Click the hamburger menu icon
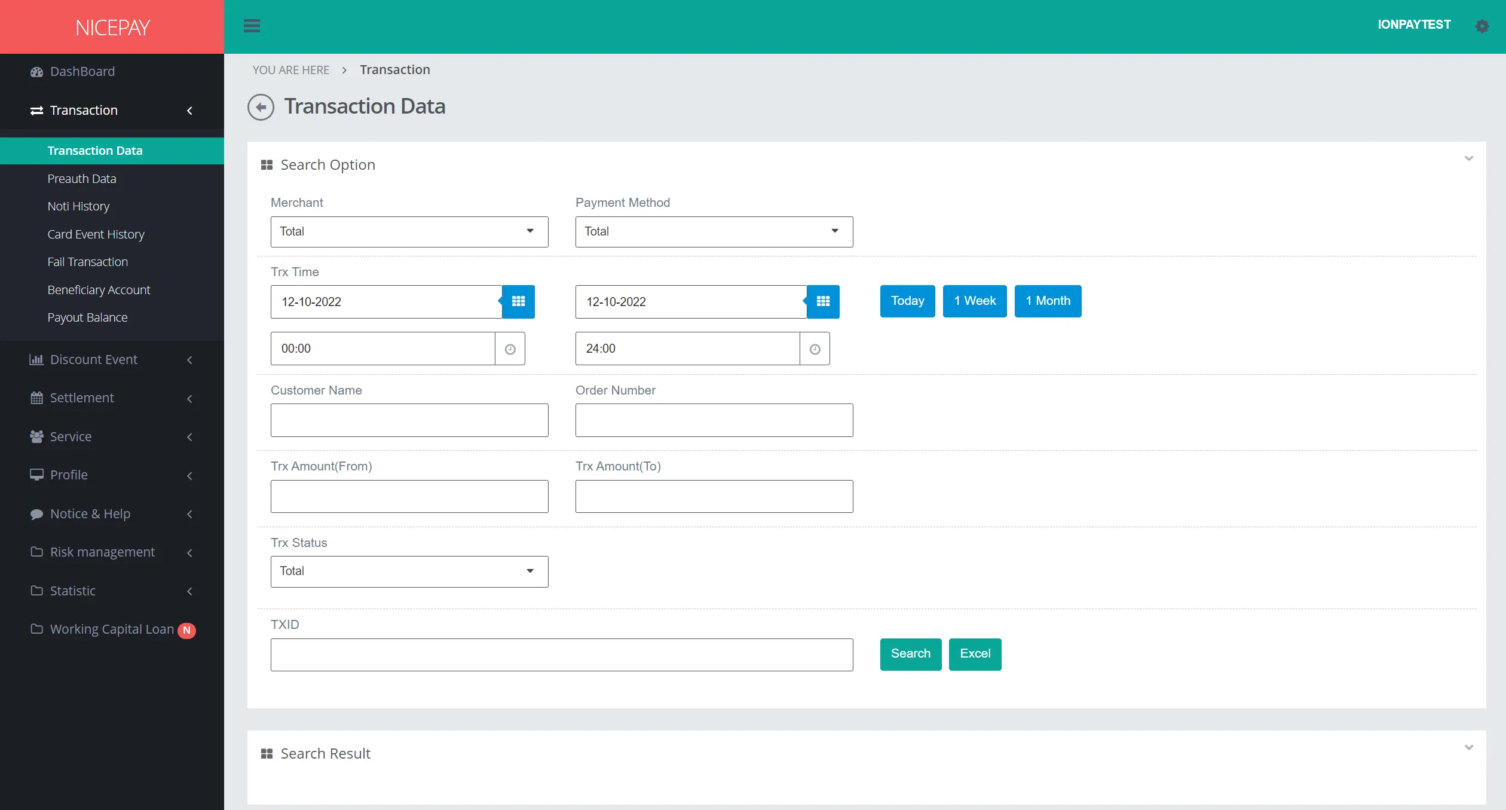 (252, 26)
